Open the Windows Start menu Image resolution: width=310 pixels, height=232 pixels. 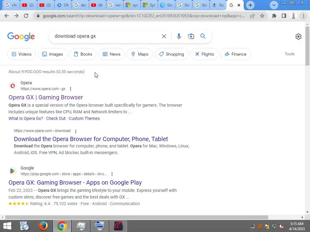7,226
